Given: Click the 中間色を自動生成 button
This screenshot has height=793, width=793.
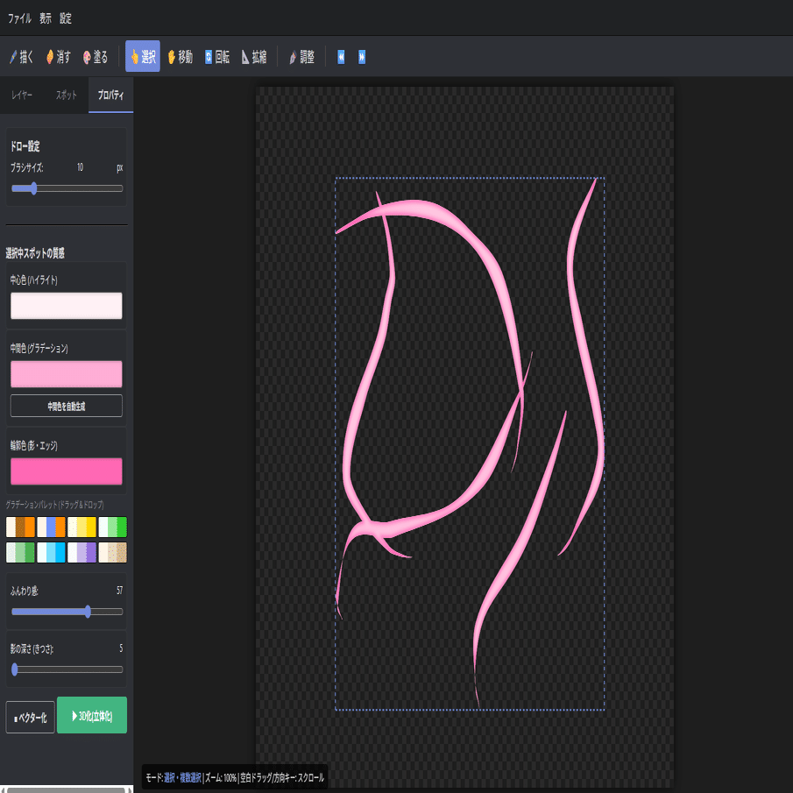Looking at the screenshot, I should [x=67, y=406].
